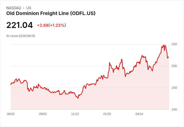Click the US market label

coord(29,8)
